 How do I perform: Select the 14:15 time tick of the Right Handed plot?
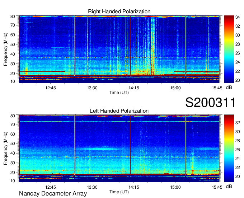(x=134, y=88)
